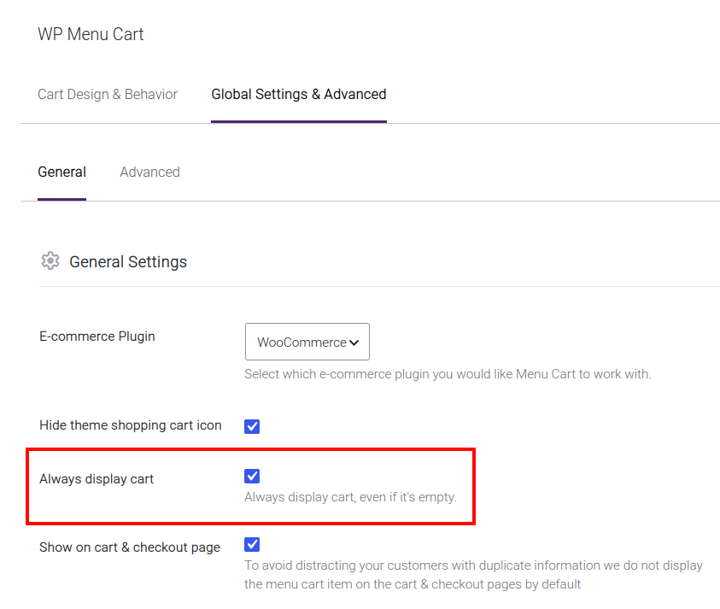Click the e-commerce plugin help description text

coord(448,374)
